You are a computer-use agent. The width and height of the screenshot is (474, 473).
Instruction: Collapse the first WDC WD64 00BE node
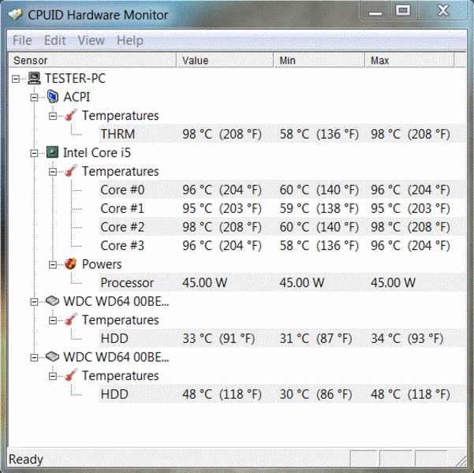pos(34,302)
